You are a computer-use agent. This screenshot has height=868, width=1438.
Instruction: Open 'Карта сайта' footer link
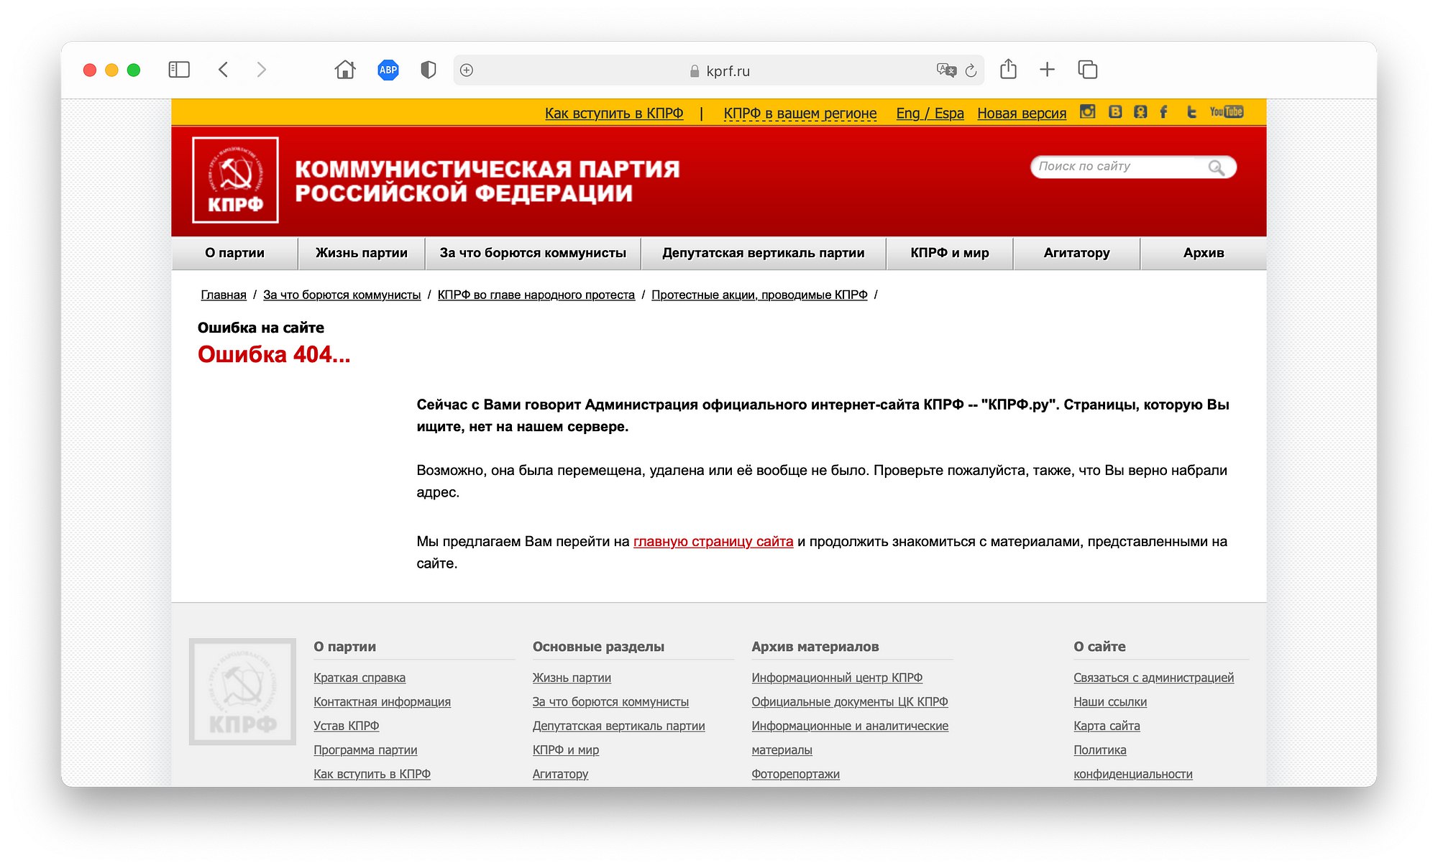(x=1107, y=726)
